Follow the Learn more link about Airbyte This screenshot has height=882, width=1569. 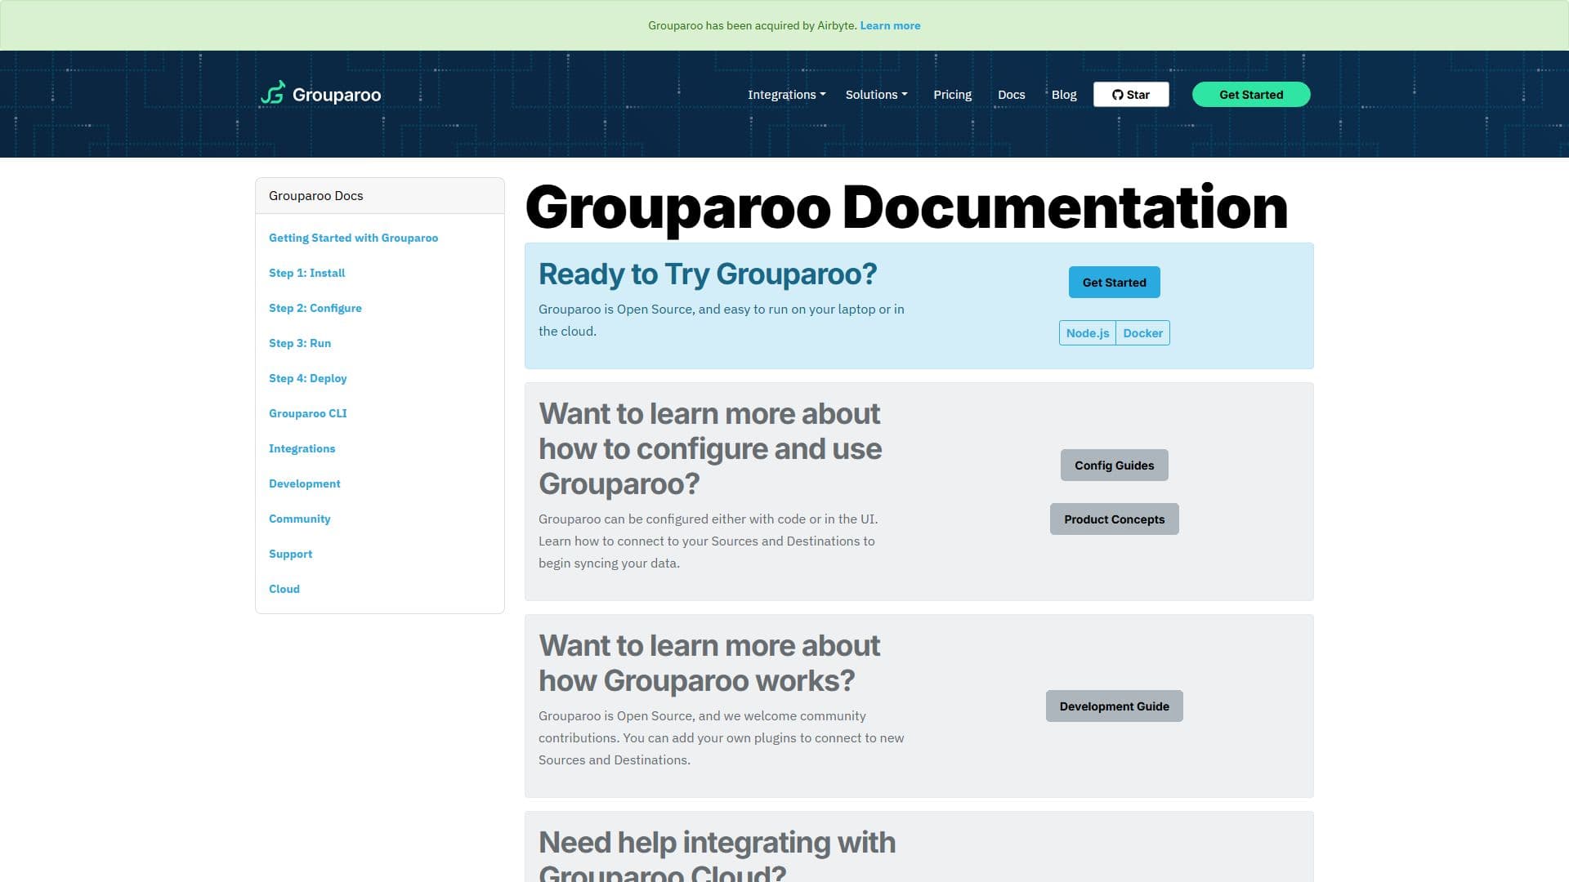coord(890,25)
